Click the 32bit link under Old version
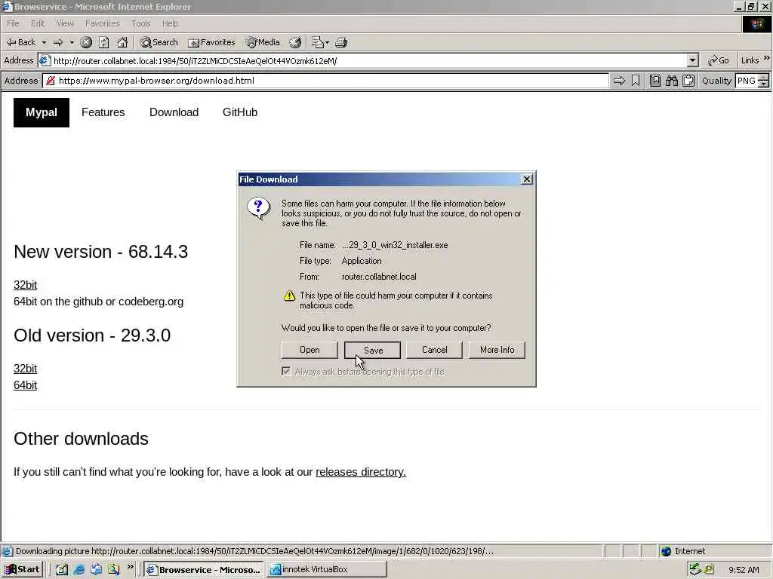 click(x=25, y=369)
